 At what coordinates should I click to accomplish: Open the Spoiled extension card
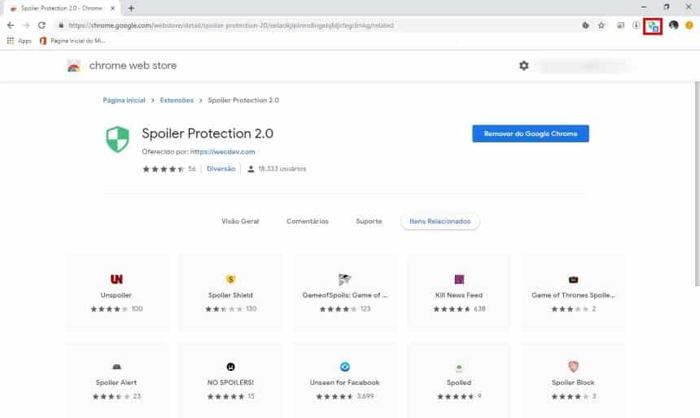tap(459, 380)
